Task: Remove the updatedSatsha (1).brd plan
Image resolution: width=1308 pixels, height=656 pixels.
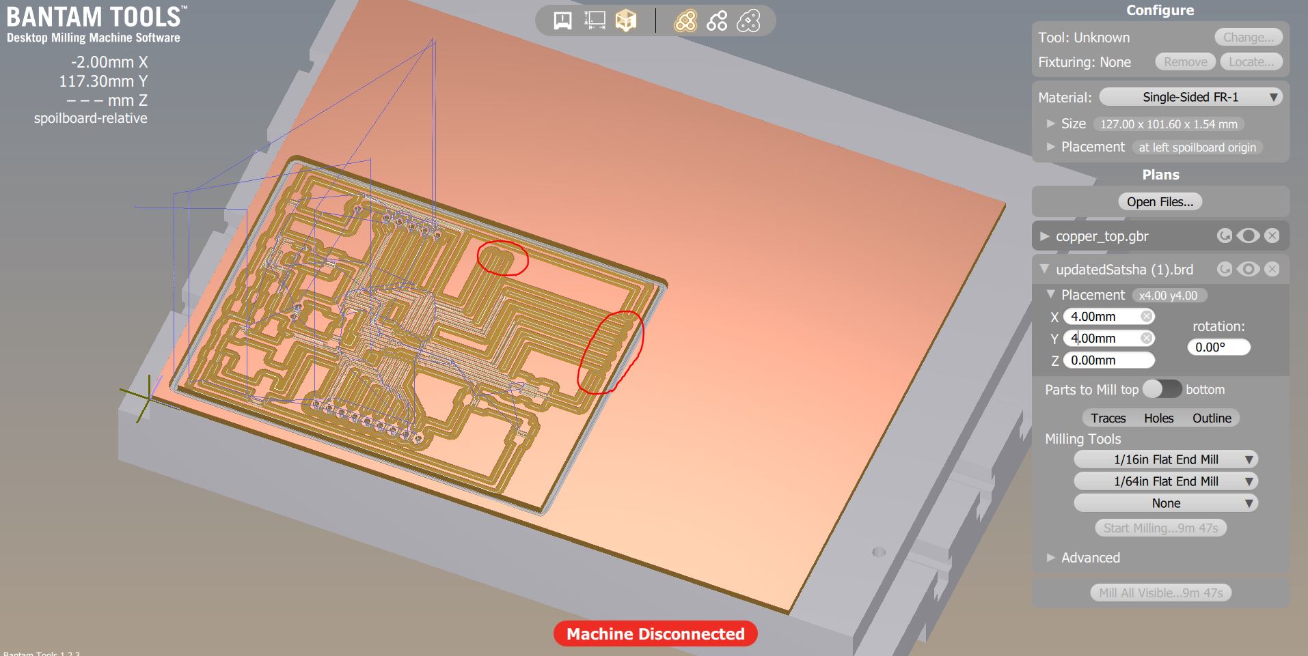Action: [x=1272, y=269]
